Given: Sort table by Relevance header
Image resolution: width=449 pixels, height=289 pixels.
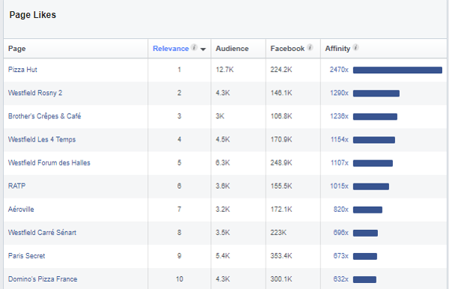Looking at the screenshot, I should click(x=171, y=49).
